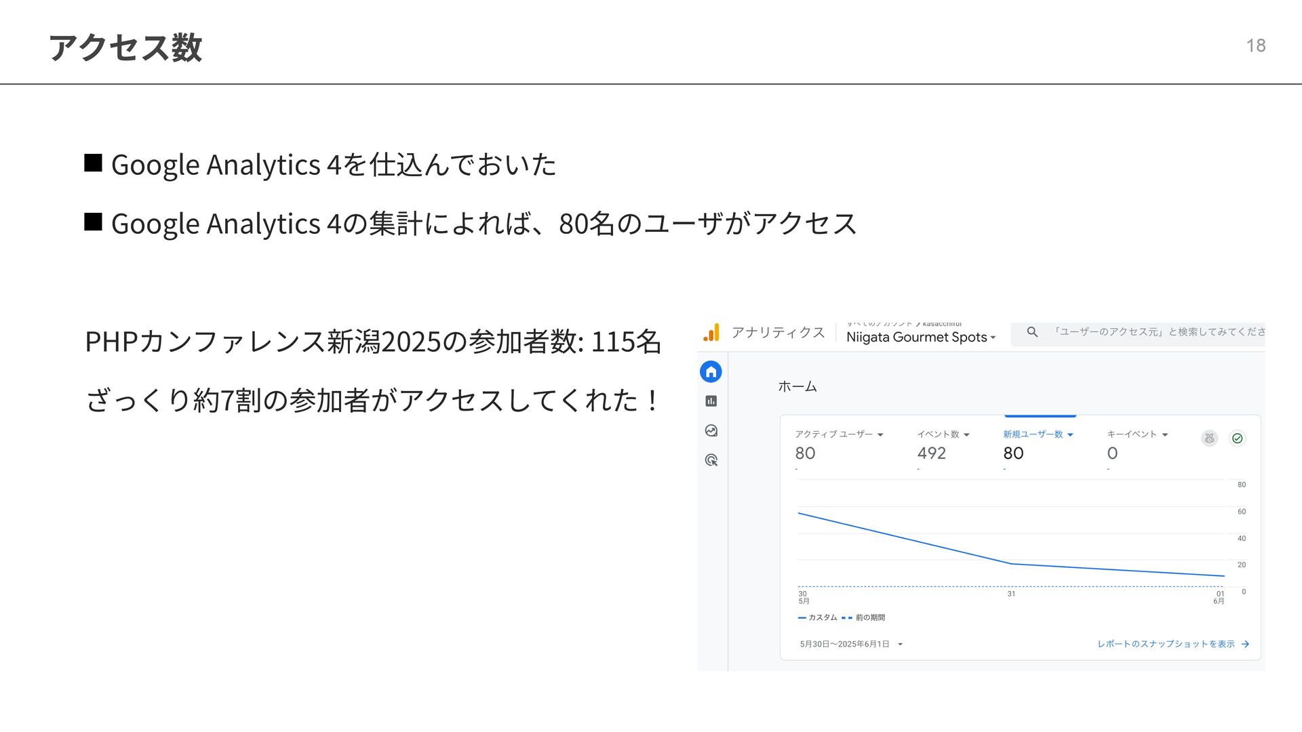Viewport: 1302px width, 732px height.
Task: Expand the イベント数 metric dropdown
Action: [x=966, y=435]
